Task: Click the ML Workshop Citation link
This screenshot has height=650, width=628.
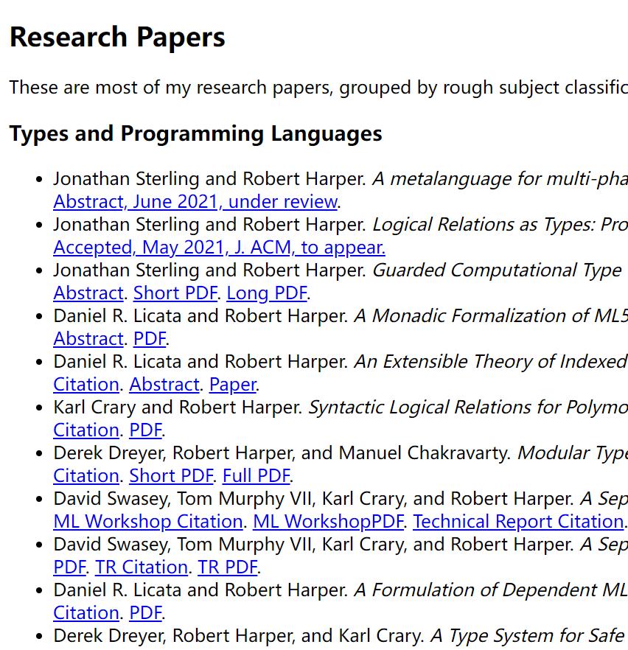Action: tap(147, 522)
